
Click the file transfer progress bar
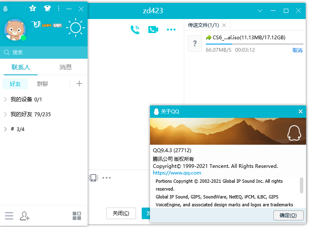click(254, 44)
